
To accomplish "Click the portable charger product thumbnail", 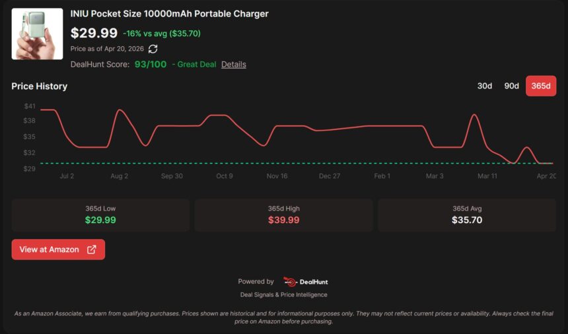I will (37, 34).
